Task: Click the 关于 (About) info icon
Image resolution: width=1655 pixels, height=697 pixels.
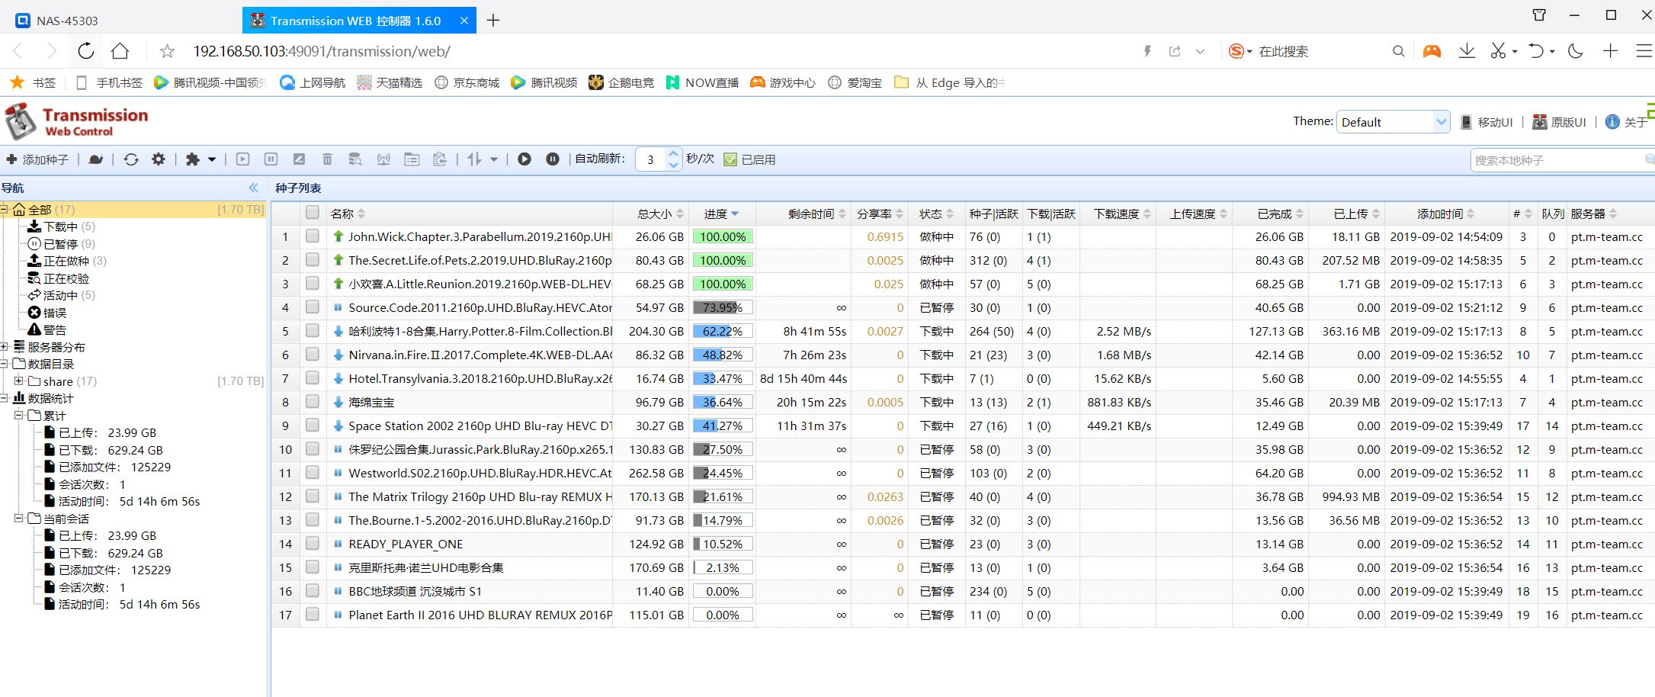Action: click(1612, 122)
